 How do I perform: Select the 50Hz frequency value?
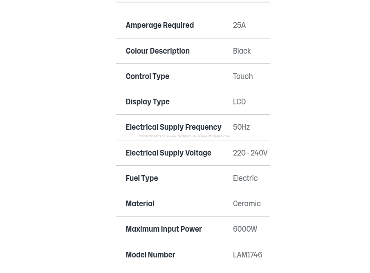click(x=241, y=127)
